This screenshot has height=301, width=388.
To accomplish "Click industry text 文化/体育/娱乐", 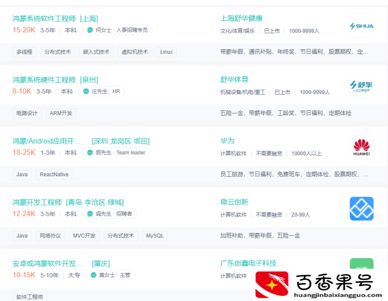I will (x=238, y=31).
